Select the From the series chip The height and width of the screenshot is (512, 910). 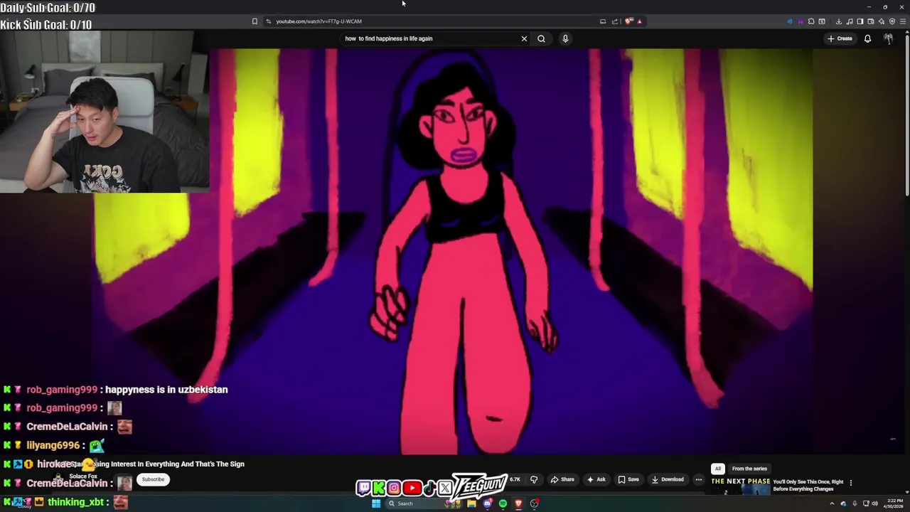pos(749,469)
